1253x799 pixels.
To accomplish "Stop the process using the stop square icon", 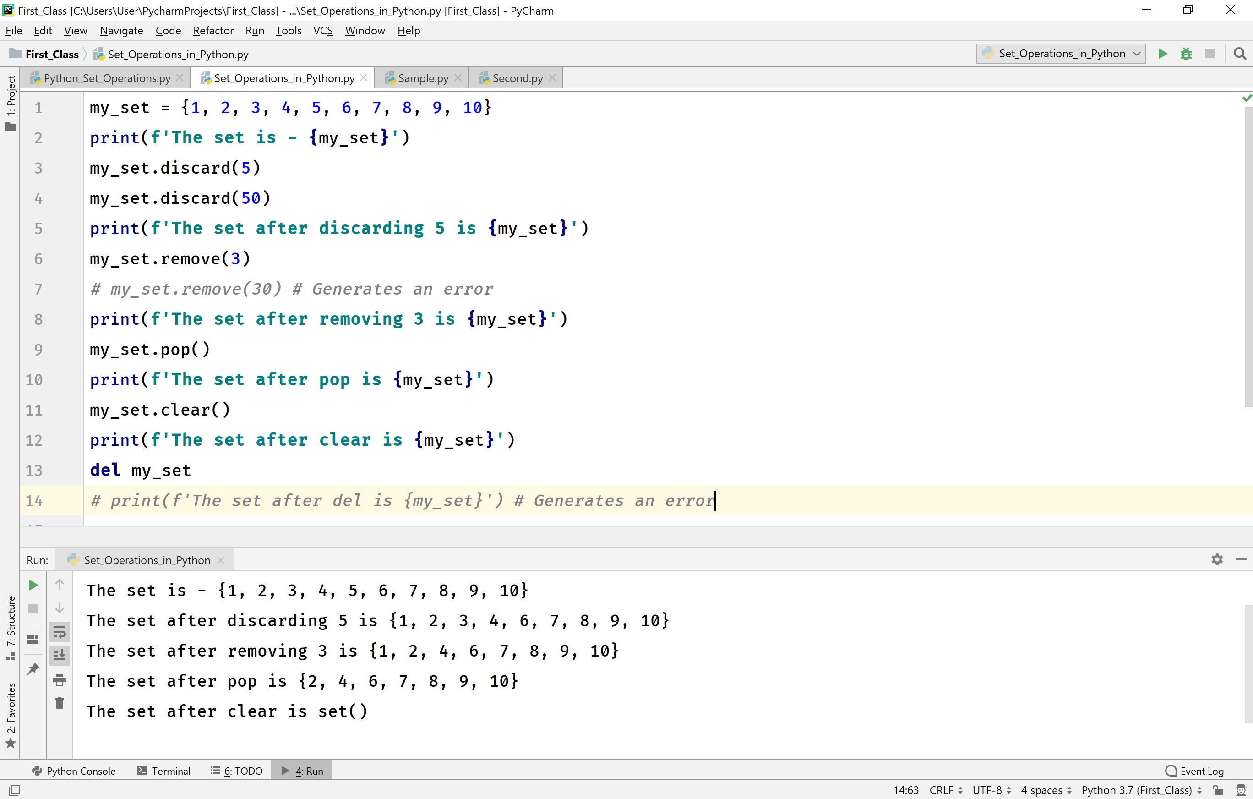I will 33,609.
